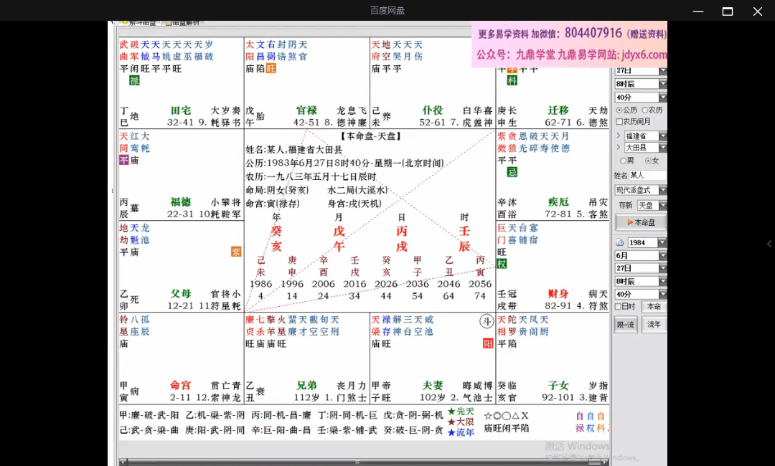Enable the 农历闰月 checkbox
The width and height of the screenshot is (775, 466).
coord(619,122)
